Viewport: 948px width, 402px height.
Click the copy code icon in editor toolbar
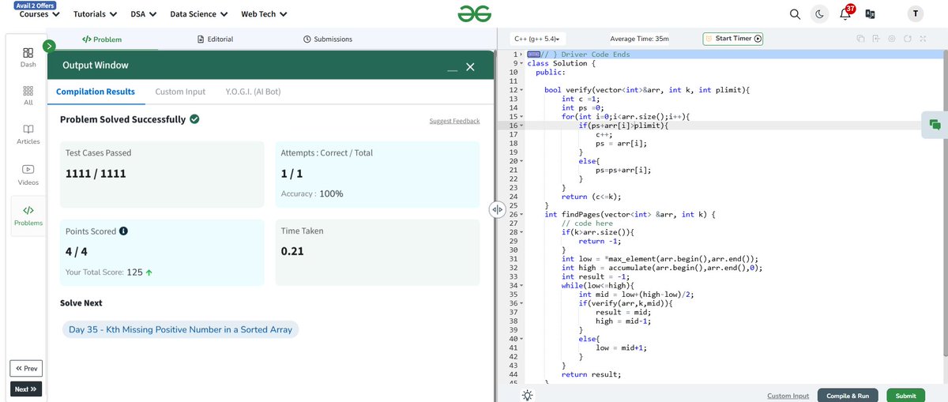pos(861,39)
